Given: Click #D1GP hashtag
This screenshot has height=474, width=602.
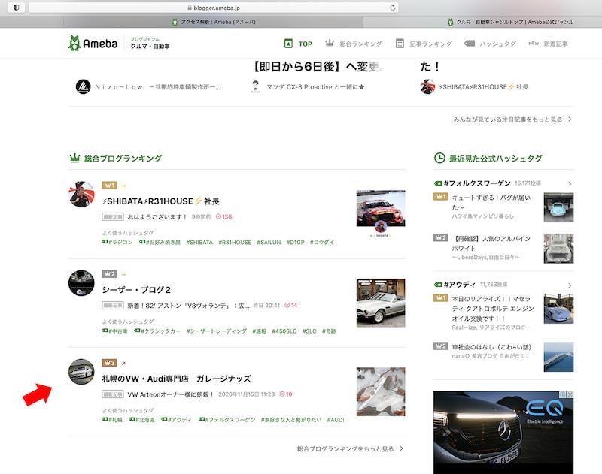Looking at the screenshot, I should click(295, 242).
